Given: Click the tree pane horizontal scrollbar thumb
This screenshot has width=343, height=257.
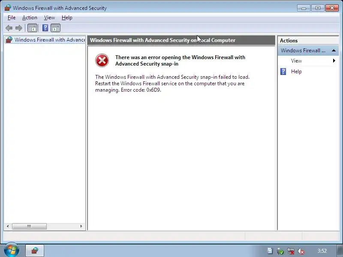Looking at the screenshot, I should click(x=29, y=226).
